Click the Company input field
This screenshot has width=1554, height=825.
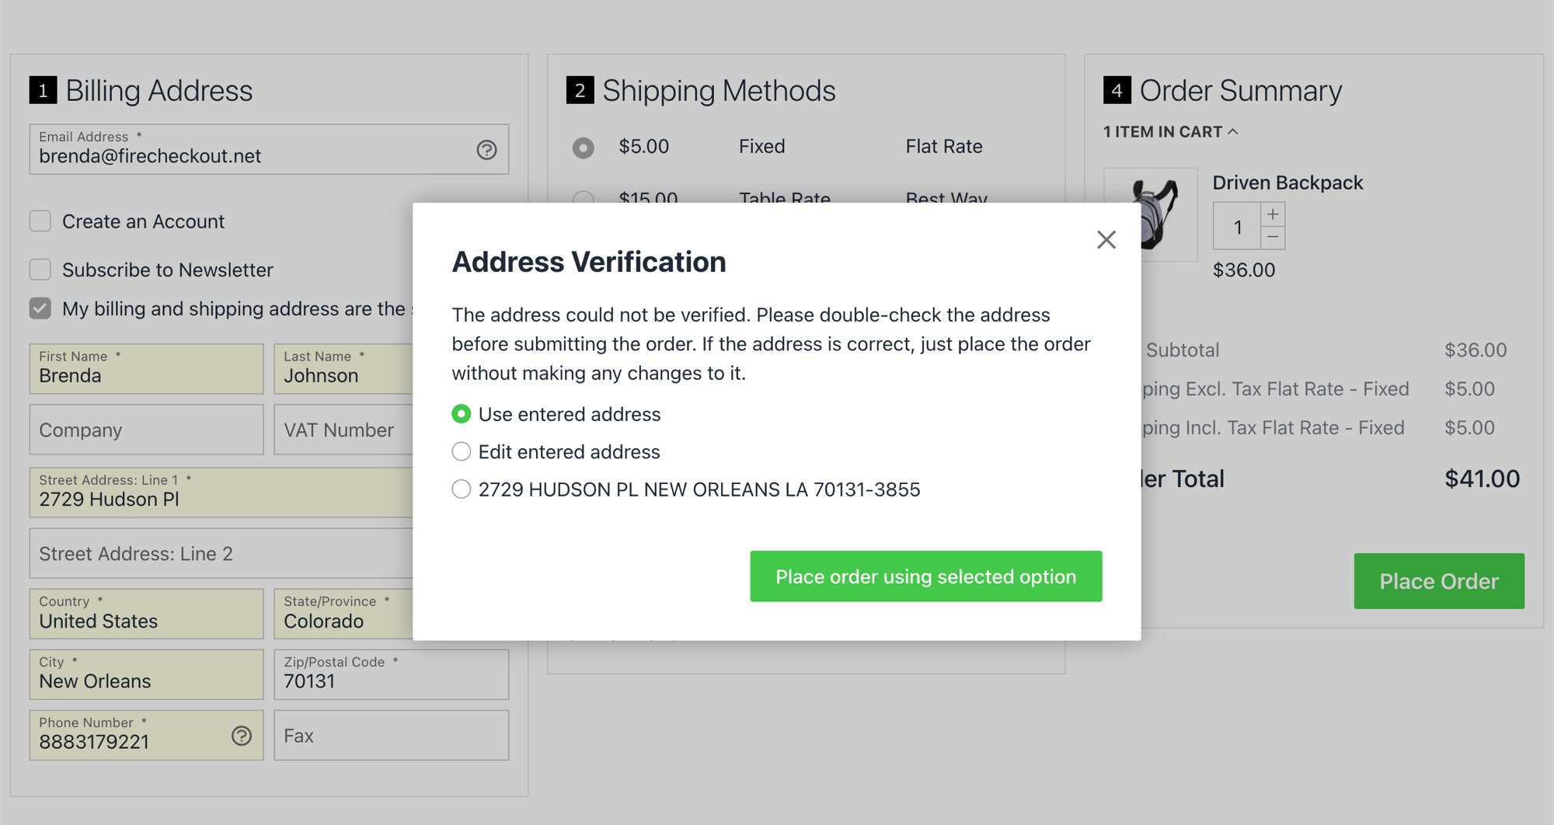[x=147, y=430]
